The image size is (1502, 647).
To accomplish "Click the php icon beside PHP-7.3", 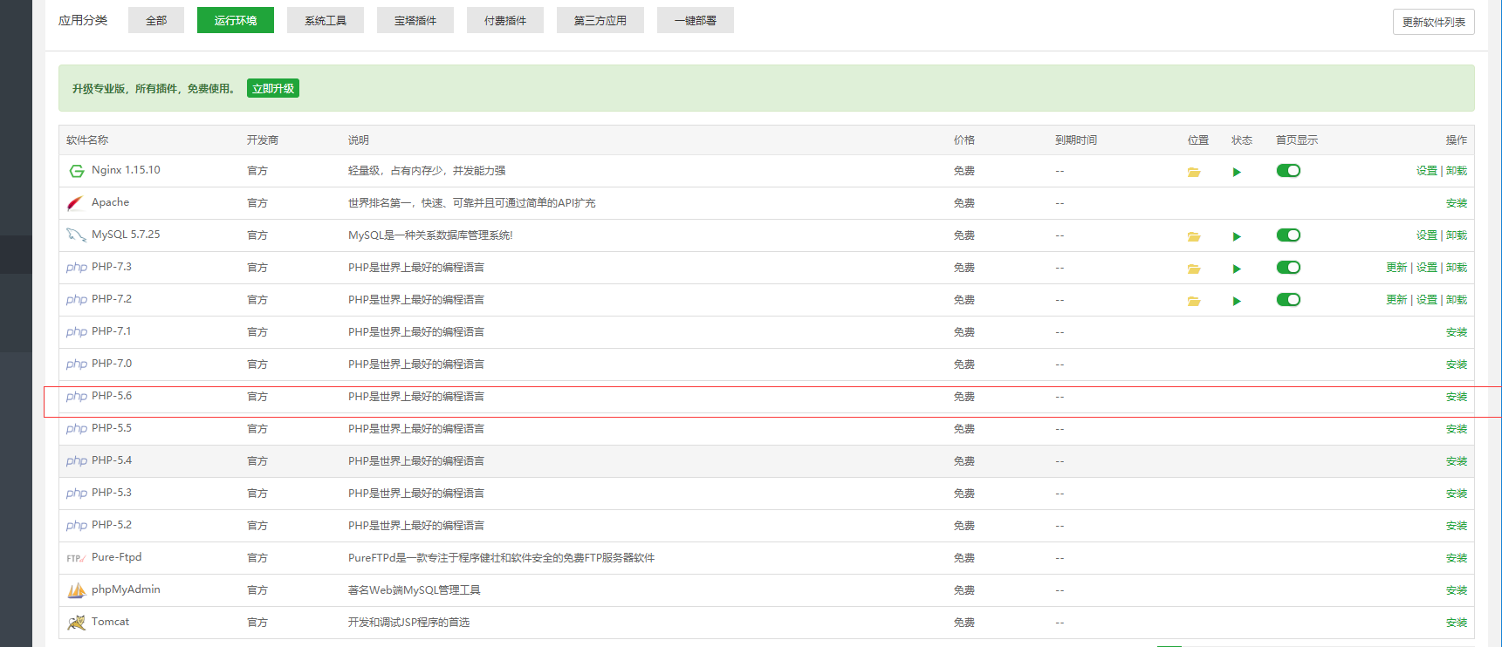I will 77,268.
